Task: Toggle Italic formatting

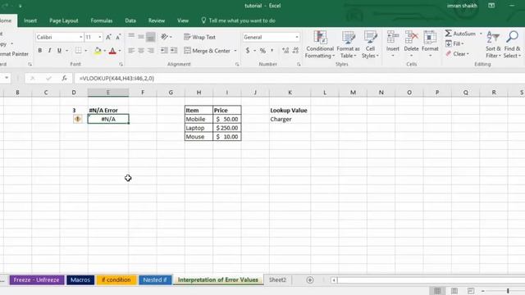Action: click(x=49, y=51)
